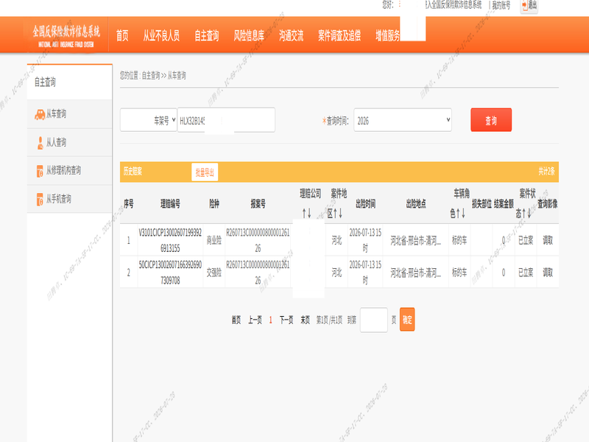Click 河北省-邢台市-清河 location in row 1
589x442 pixels.
click(x=415, y=240)
